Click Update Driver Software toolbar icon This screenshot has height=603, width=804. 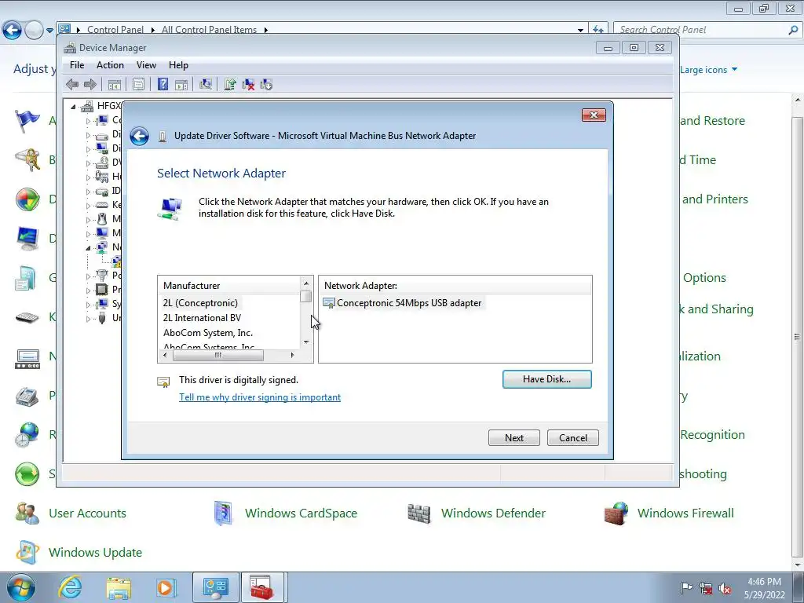(230, 85)
